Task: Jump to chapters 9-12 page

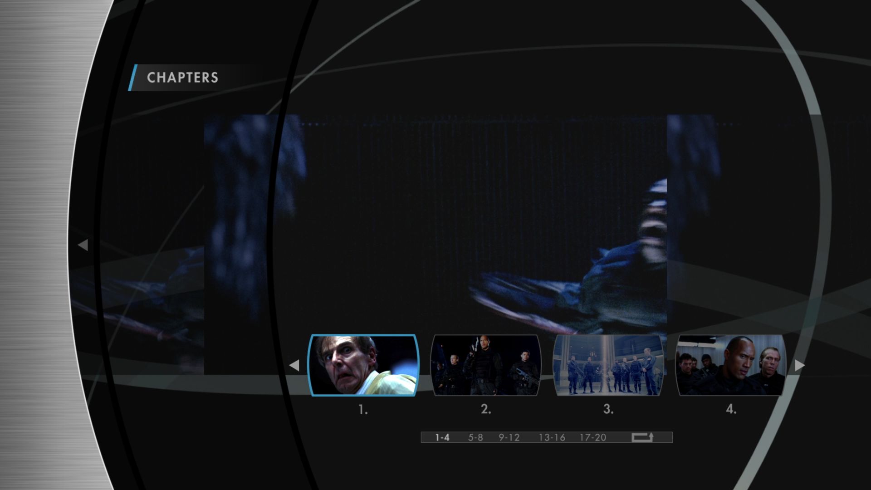Action: coord(509,437)
